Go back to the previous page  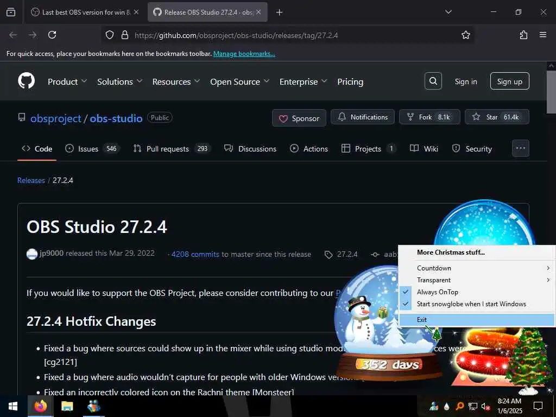13,35
